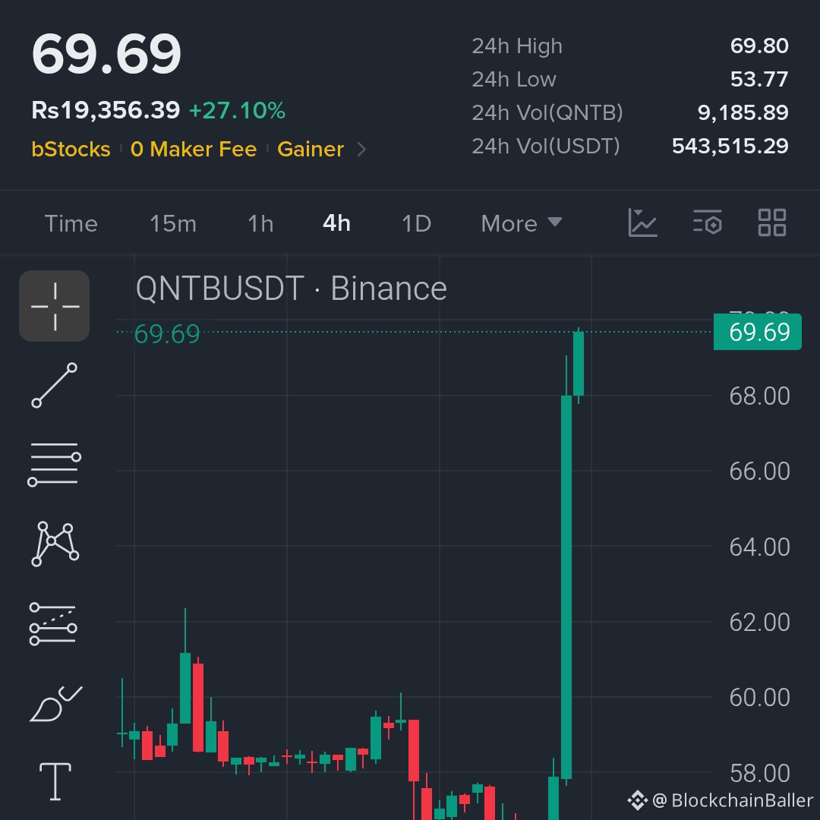Switch to the Time chart tab
Image resolution: width=820 pixels, height=820 pixels.
71,224
